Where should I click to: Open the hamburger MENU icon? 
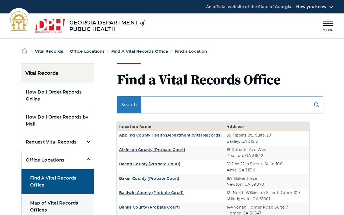coord(328,26)
